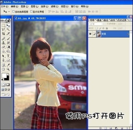Viewport: 133px width, 130px height.
Task: Select the Eyedropper tool
Action: point(8,65)
